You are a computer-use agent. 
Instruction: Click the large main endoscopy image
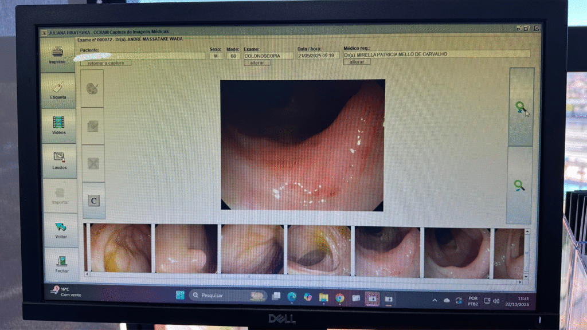[302, 145]
